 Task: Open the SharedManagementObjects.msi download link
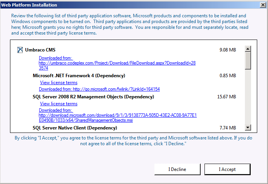[117, 115]
